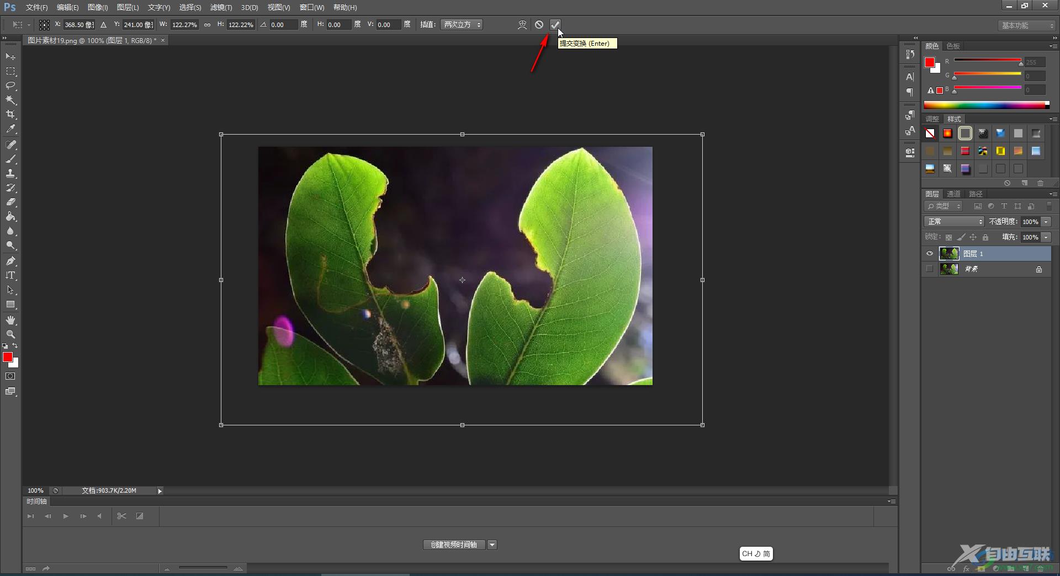Select the Magic Wand tool
1060x576 pixels.
[10, 100]
